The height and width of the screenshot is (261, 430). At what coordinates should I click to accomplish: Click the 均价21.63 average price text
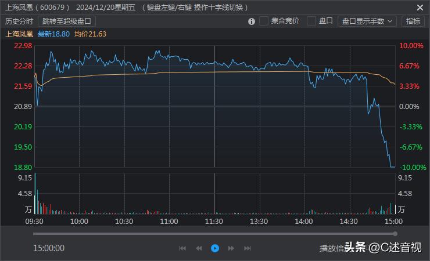[x=90, y=34]
